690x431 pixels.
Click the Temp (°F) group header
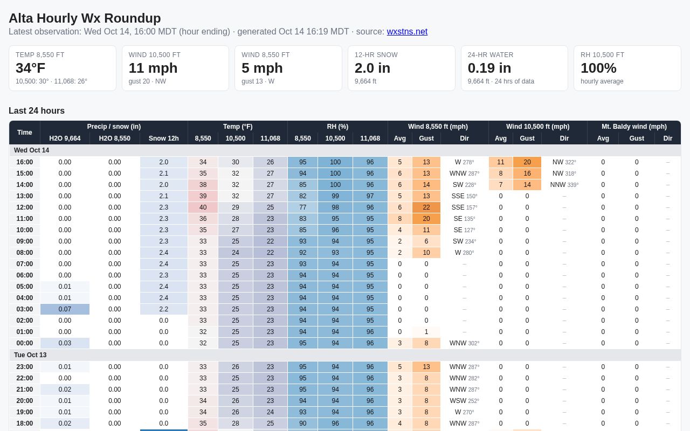(x=238, y=127)
